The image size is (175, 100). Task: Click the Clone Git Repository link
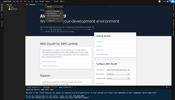tap(102, 54)
